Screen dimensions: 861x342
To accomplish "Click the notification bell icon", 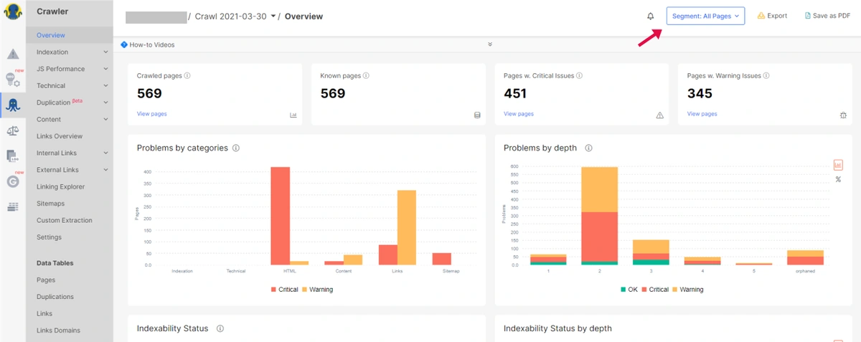I will point(651,16).
